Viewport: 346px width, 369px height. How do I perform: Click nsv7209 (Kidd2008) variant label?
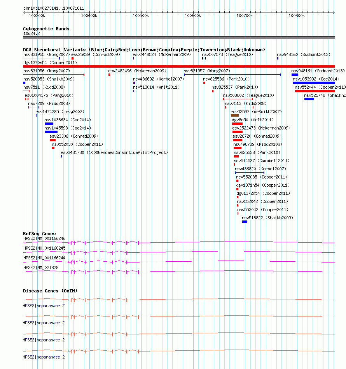[x=49, y=103]
